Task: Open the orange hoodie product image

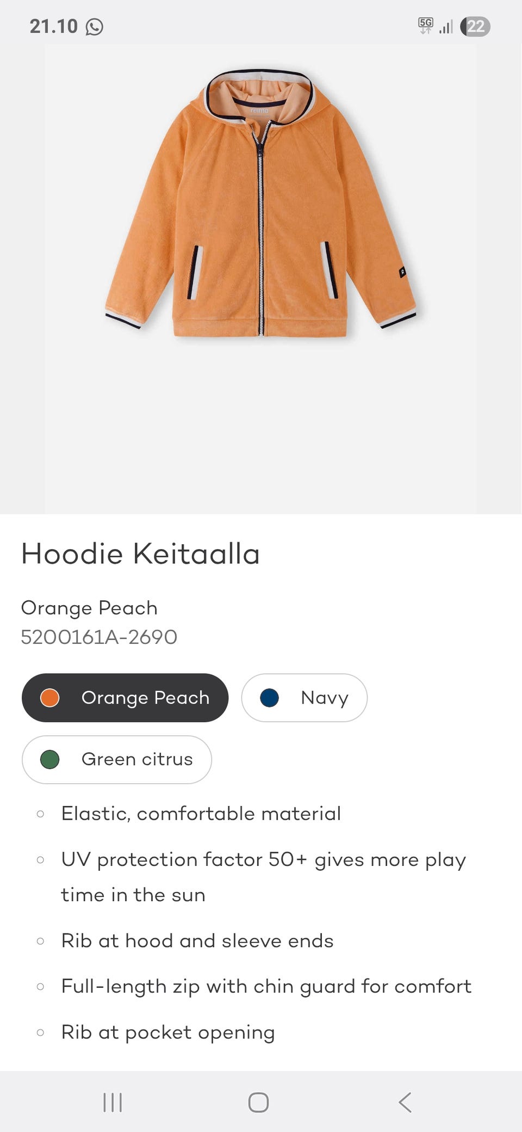Action: click(260, 207)
